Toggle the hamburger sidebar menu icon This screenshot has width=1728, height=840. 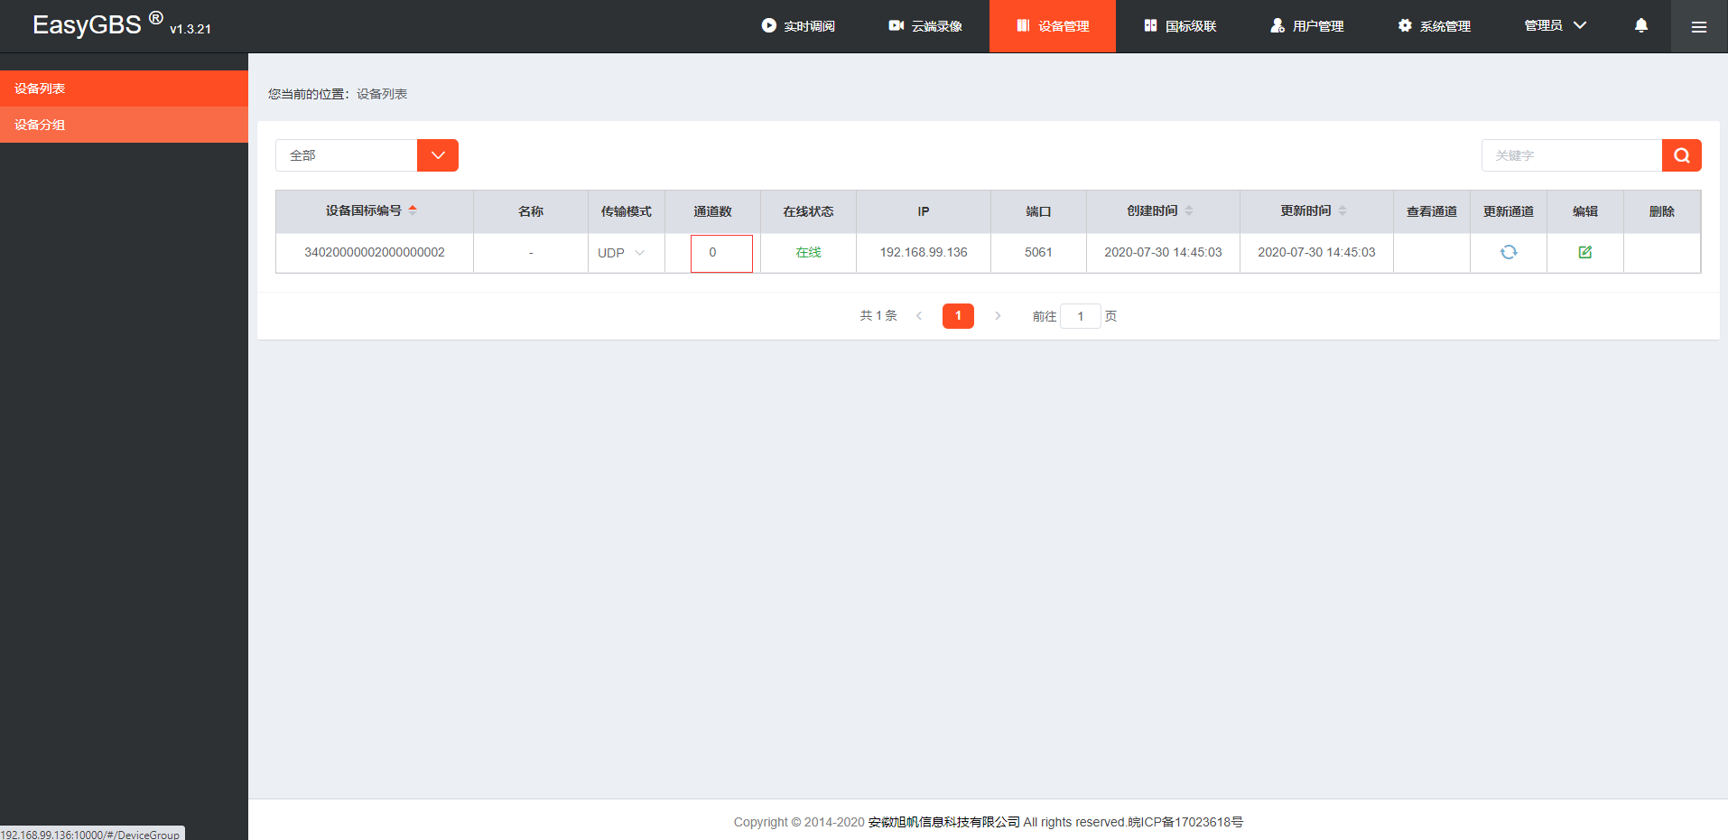tap(1699, 27)
